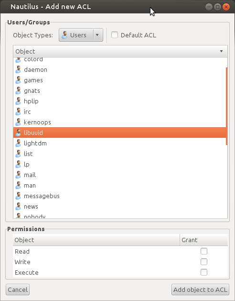
Task: Click the orange user list scrollbar
Action: [x=227, y=106]
